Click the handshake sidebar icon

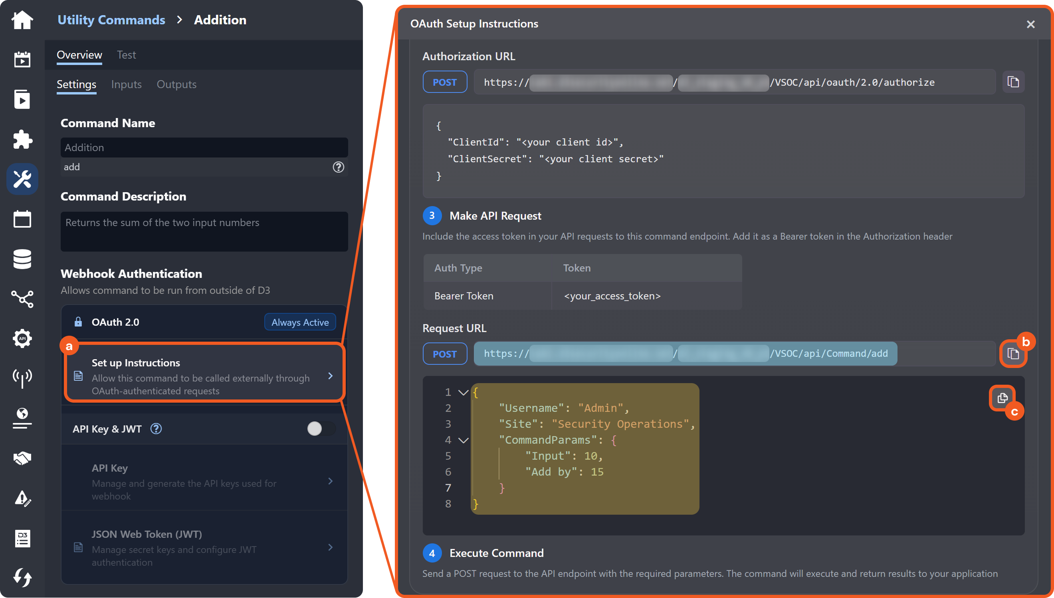click(x=22, y=458)
